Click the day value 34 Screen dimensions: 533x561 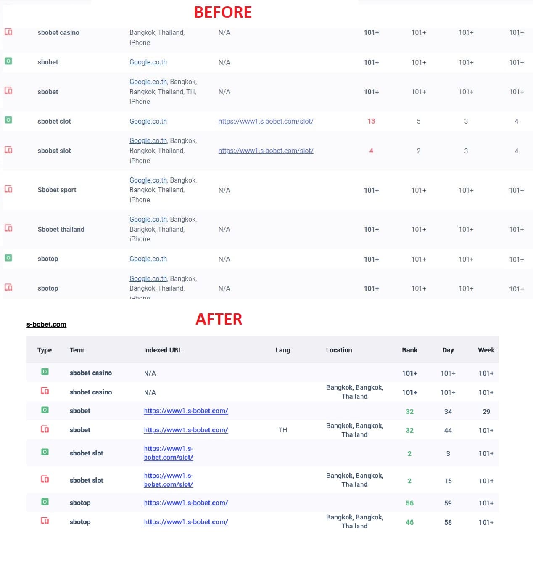coord(448,412)
